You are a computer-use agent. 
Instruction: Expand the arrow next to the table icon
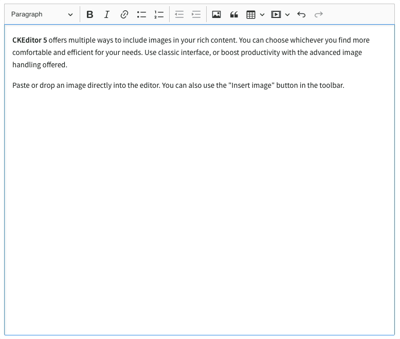262,14
